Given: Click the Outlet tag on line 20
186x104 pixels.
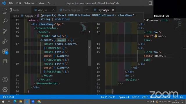Looking at the screenshot, I should [x=132, y=80].
